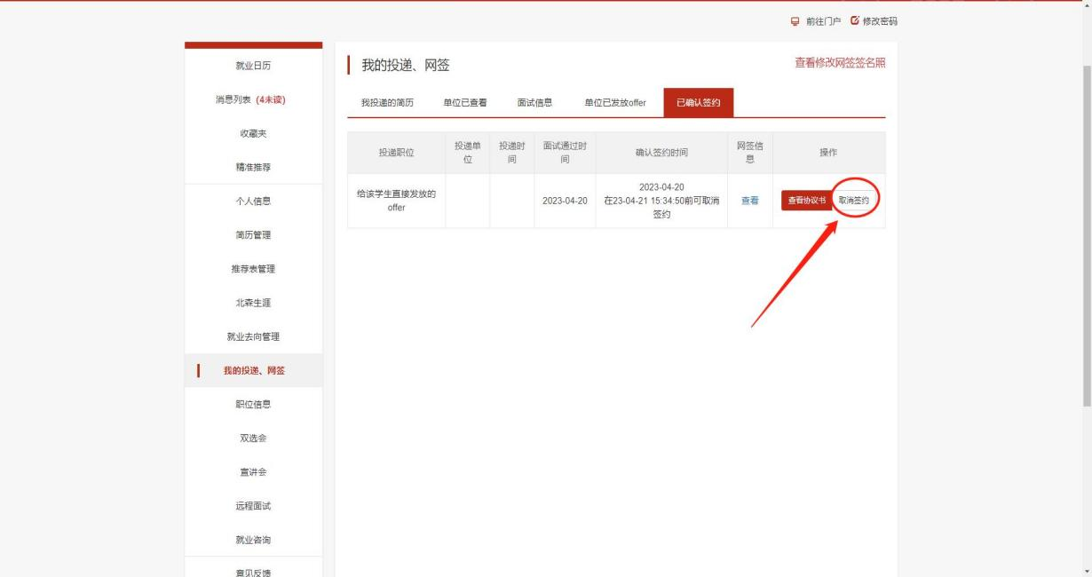Switch to 我投递的简历 tab

tap(387, 103)
